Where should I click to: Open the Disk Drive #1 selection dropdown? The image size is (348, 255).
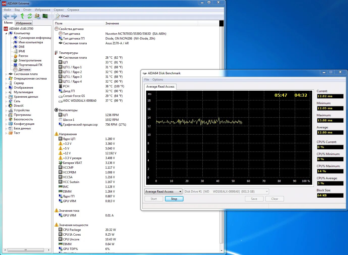226,192
